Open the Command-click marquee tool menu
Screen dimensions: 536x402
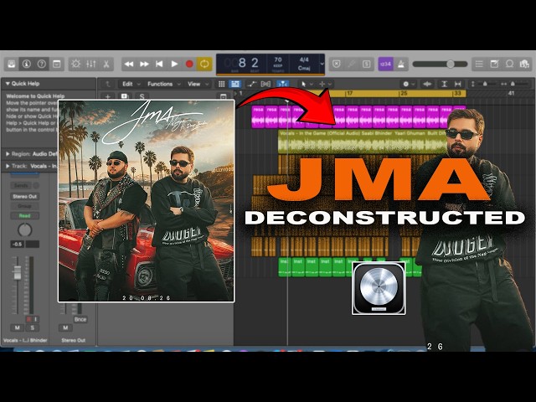[325, 84]
